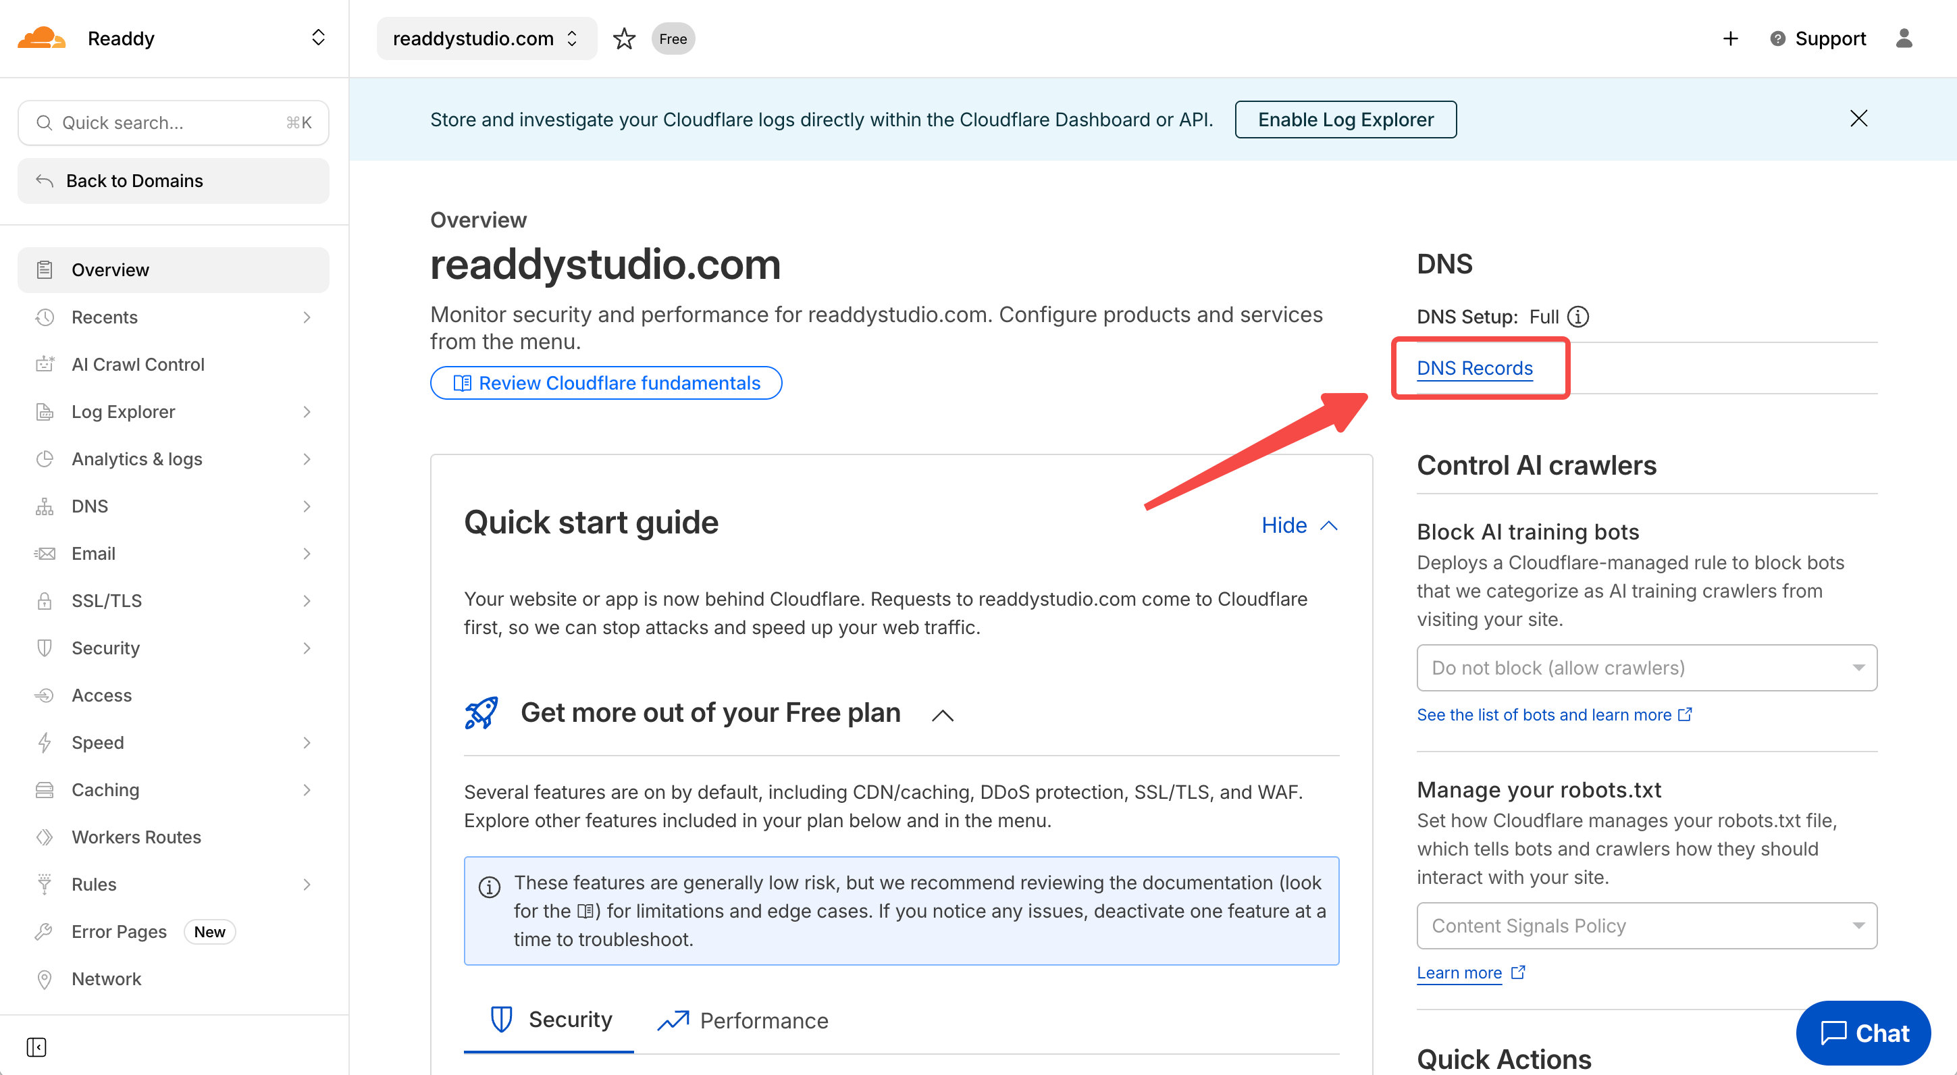Switch to the Performance tab

743,1020
